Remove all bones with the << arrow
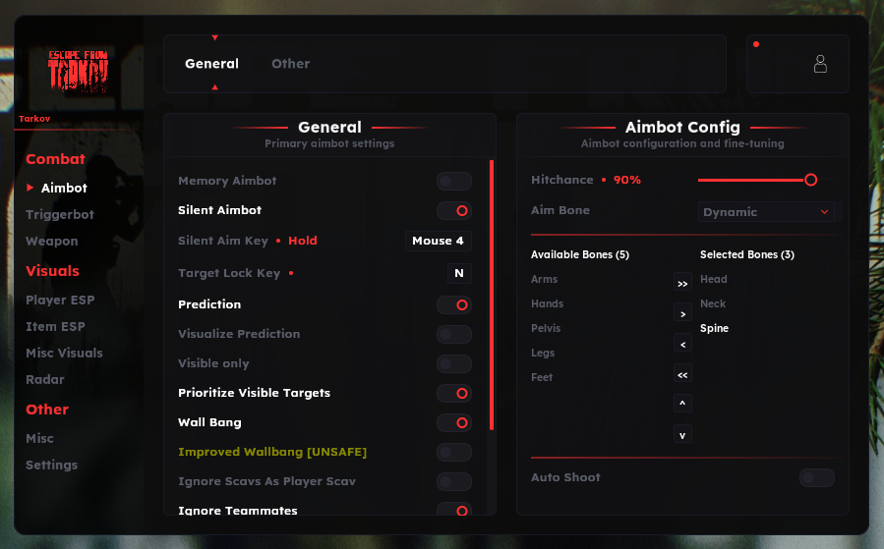This screenshot has height=549, width=884. coord(682,374)
